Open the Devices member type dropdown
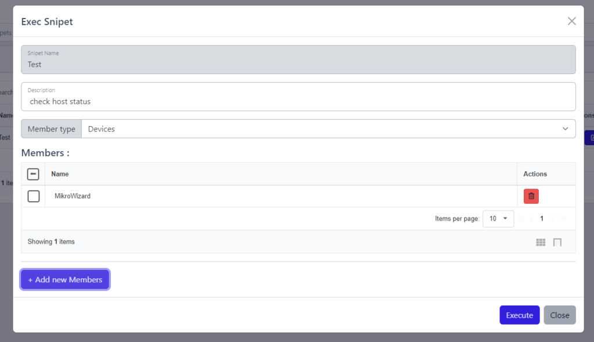This screenshot has width=594, height=342. (328, 128)
